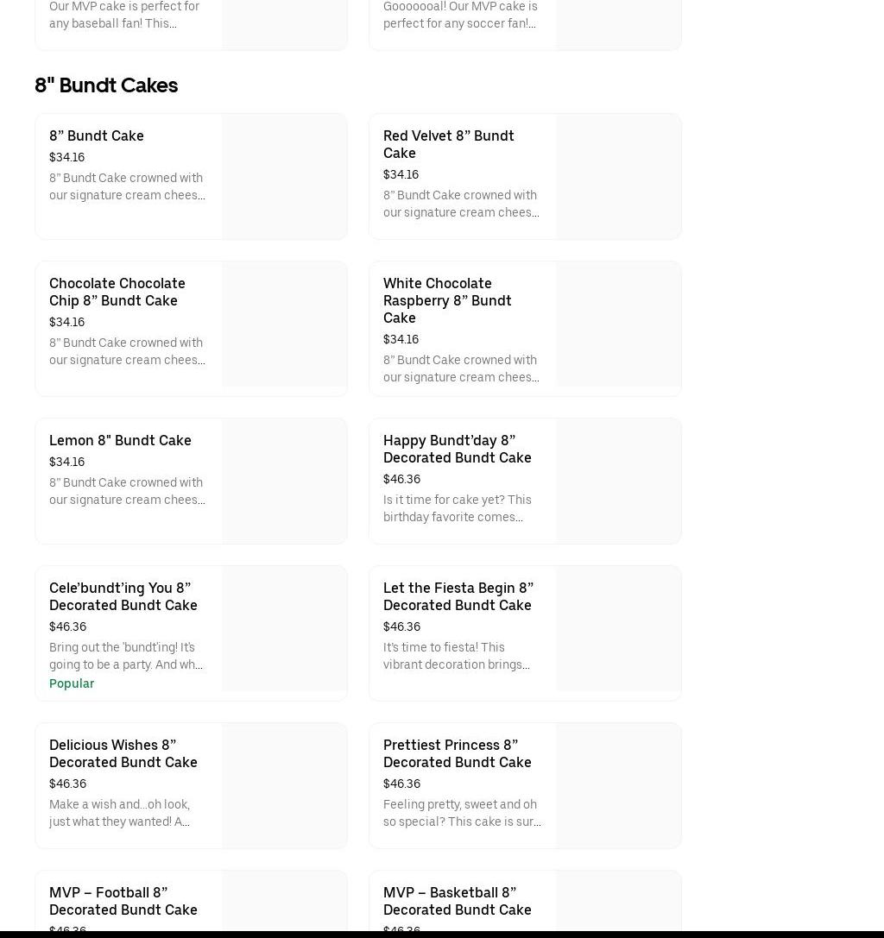Open Prettiest Princess 8" Decorated Bundt Cake
884x938 pixels.
pyautogui.click(x=457, y=753)
